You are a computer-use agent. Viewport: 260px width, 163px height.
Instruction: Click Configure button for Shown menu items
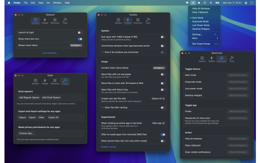[76, 45]
